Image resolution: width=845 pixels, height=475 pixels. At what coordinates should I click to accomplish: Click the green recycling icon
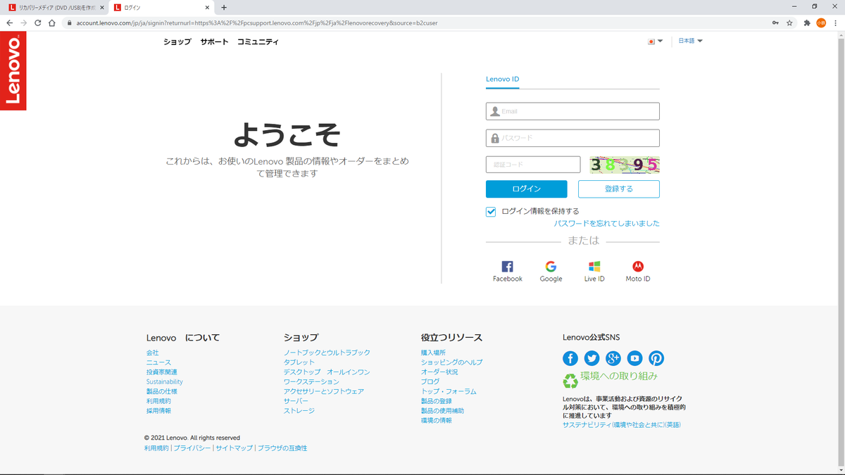(570, 381)
